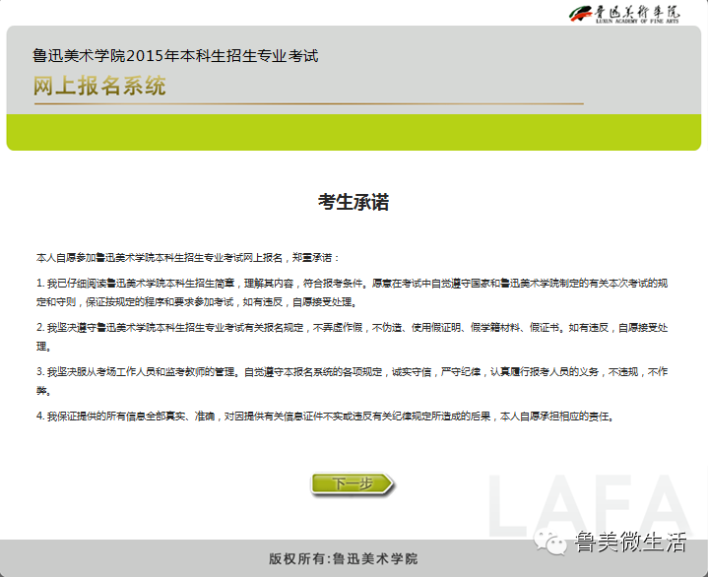708x577 pixels.
Task: Click the 鲁迅美术学院2015年本科生招生专业考试 header text
Action: 175,56
